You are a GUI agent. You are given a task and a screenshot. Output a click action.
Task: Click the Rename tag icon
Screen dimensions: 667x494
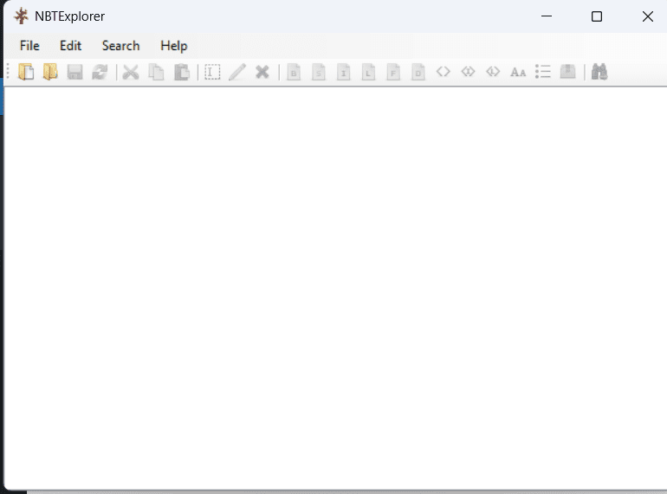(x=212, y=72)
